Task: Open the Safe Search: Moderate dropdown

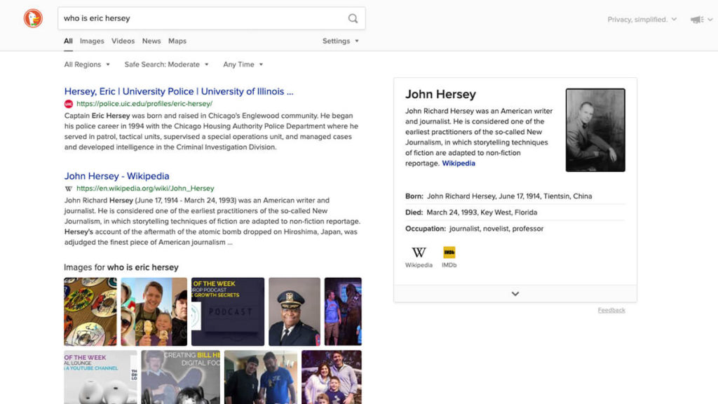Action: 166,65
